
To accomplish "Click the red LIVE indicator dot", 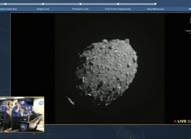I will click(x=175, y=121).
